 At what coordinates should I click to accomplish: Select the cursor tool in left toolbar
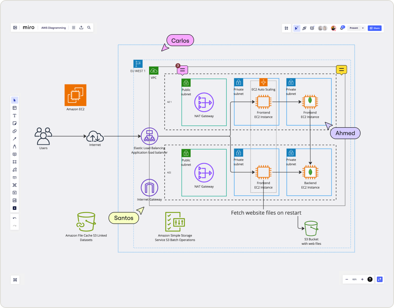click(x=14, y=100)
